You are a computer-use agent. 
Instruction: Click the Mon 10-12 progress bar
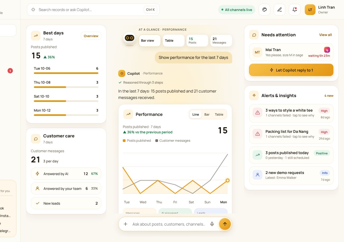tap(66, 115)
